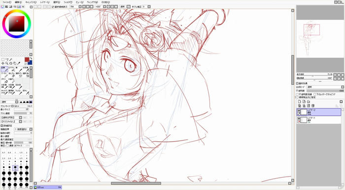The image size is (345, 190).
Task: Select the rectangular selection tool
Action: coord(2,60)
